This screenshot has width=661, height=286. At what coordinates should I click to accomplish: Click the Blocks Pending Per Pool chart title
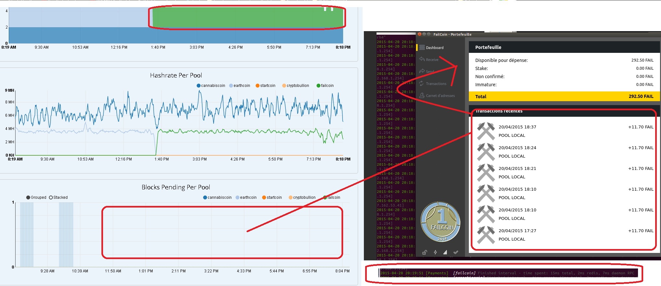(x=176, y=187)
